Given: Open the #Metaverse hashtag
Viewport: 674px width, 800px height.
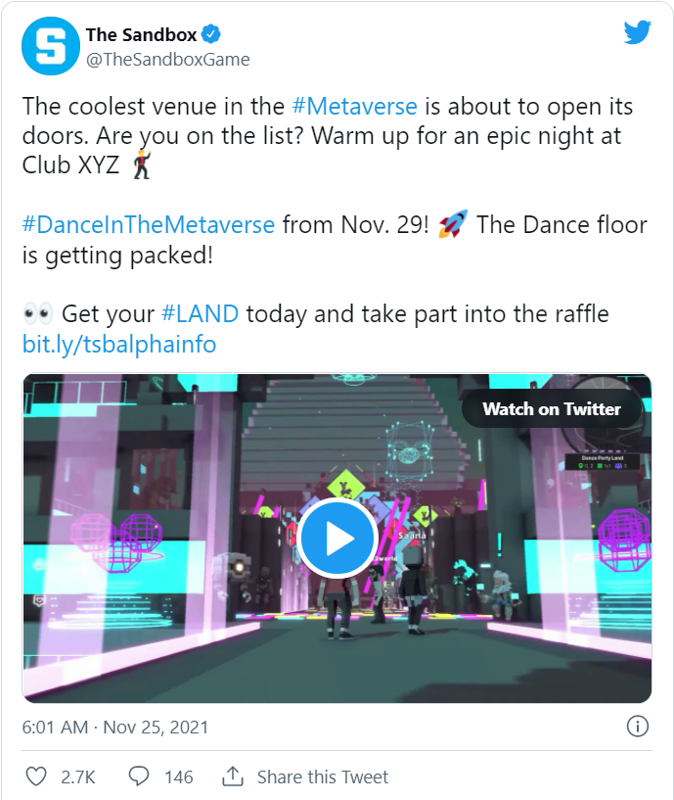Looking at the screenshot, I should (x=355, y=107).
